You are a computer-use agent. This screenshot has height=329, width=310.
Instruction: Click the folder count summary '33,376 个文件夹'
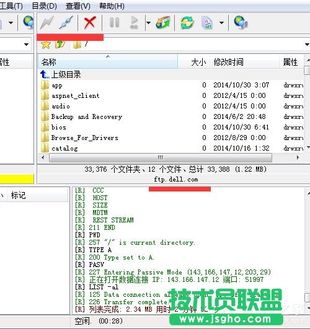tap(112, 169)
